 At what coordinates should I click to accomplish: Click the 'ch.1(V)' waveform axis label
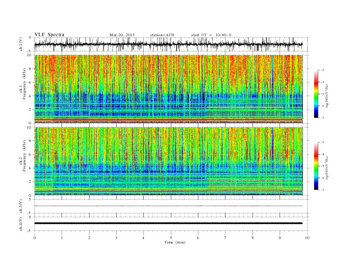21,44
